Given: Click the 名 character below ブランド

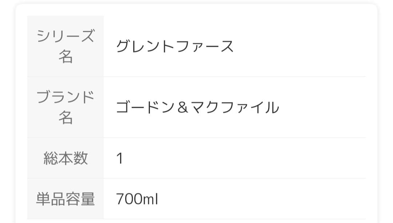Looking at the screenshot, I should pyautogui.click(x=65, y=118).
